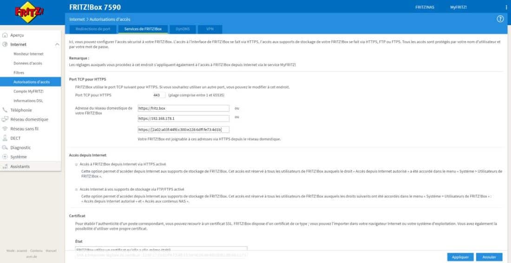Open the help question mark icon

500,19
